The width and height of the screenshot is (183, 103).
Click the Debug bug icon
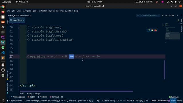166,15
